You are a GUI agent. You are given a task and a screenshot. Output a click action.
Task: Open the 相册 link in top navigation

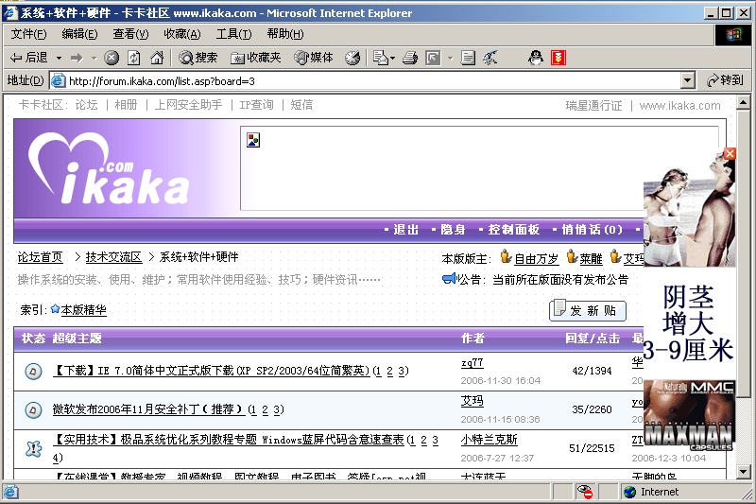tap(126, 105)
